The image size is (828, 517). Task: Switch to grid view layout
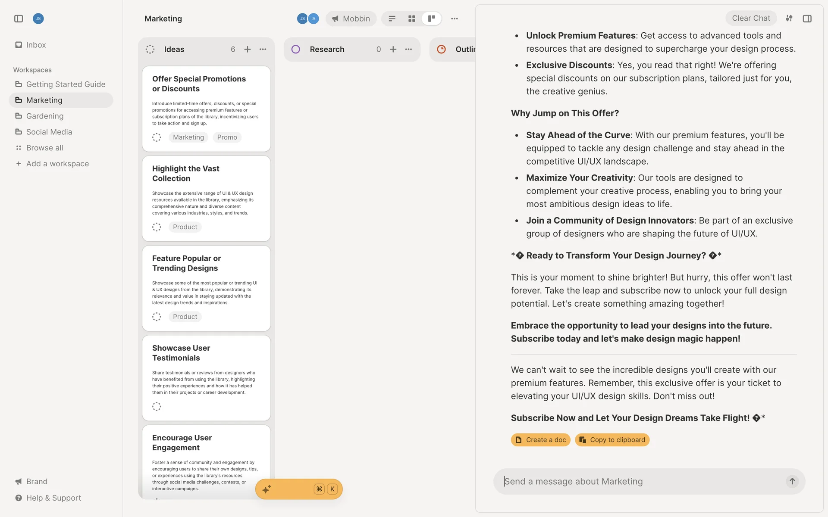click(x=411, y=19)
